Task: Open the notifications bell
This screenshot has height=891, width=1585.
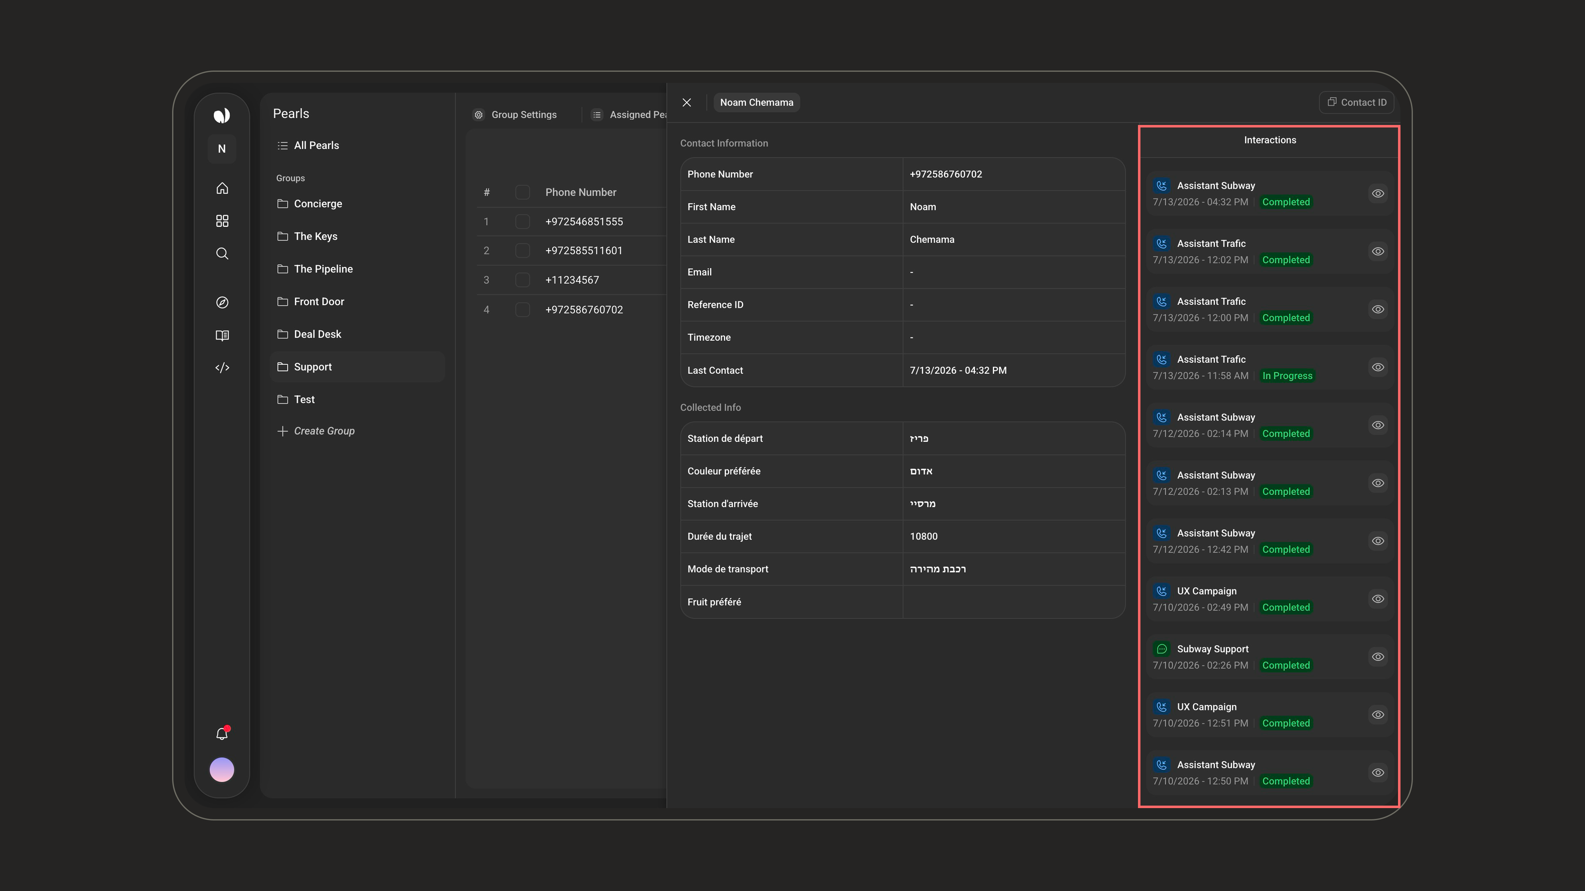Action: [222, 734]
